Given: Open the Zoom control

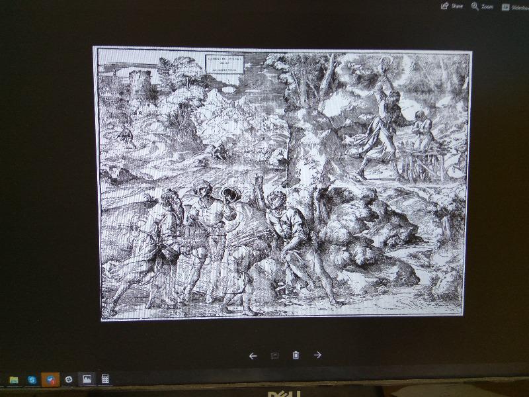Looking at the screenshot, I should (x=482, y=7).
